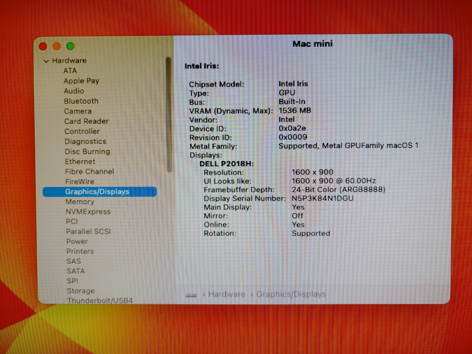Screen dimensions: 472x354
Task: Open the Bluetooth hardware section
Action: pyautogui.click(x=81, y=101)
